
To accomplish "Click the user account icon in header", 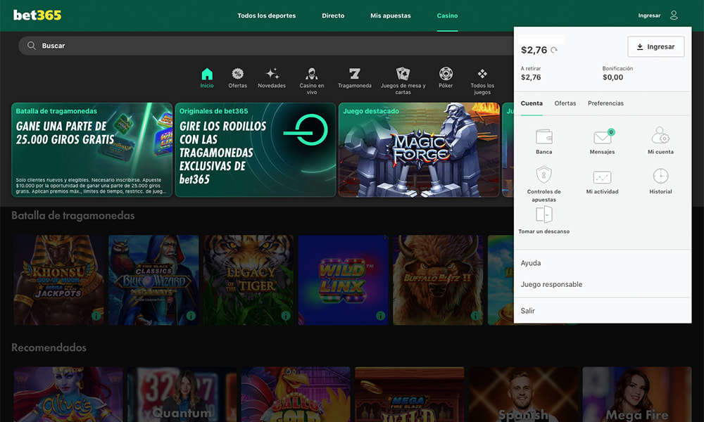I will pyautogui.click(x=674, y=15).
